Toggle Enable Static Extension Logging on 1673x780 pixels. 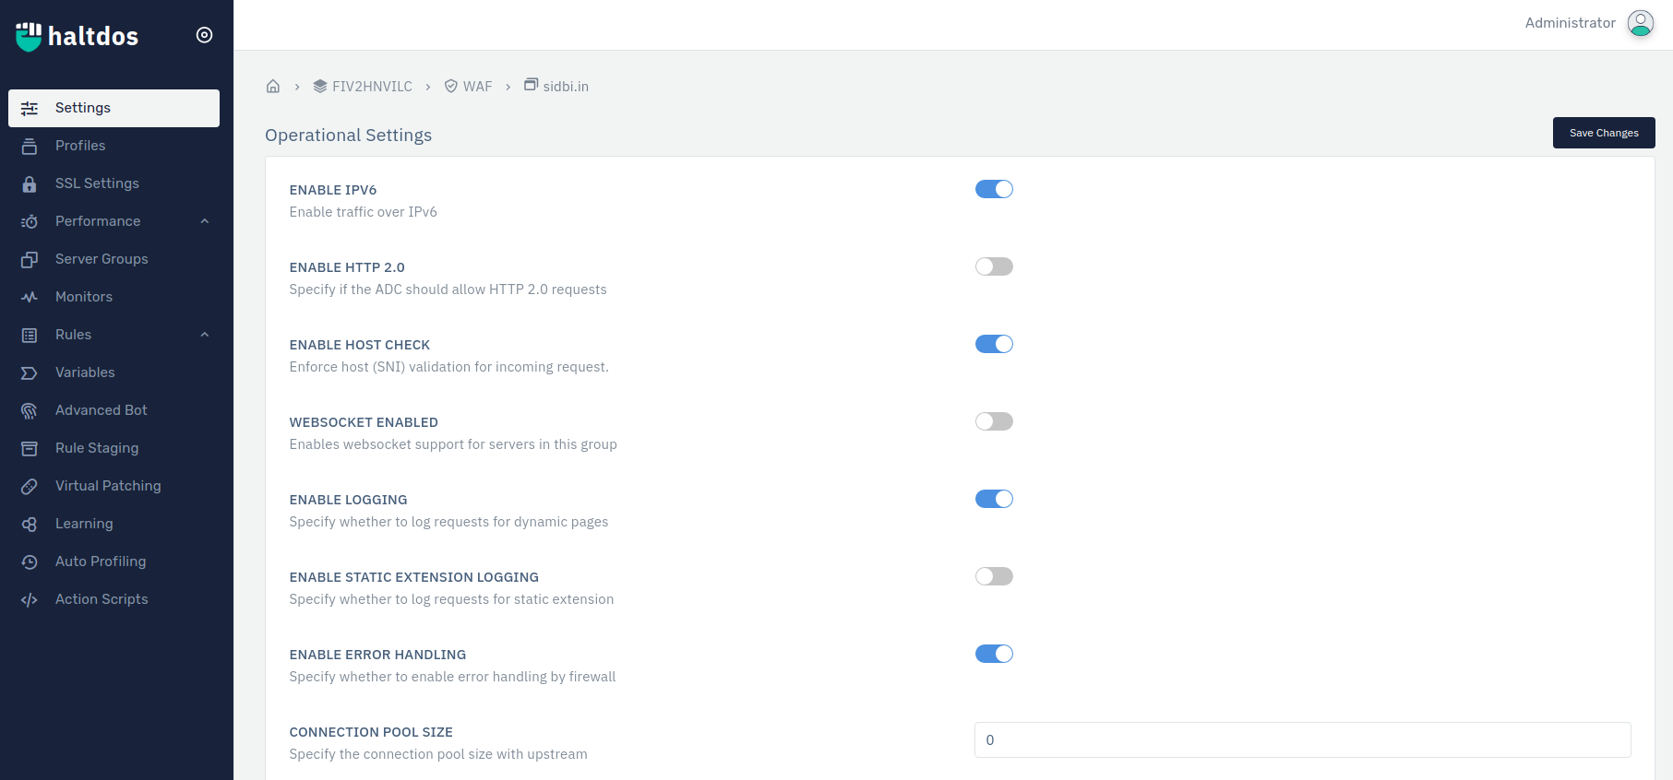tap(994, 576)
